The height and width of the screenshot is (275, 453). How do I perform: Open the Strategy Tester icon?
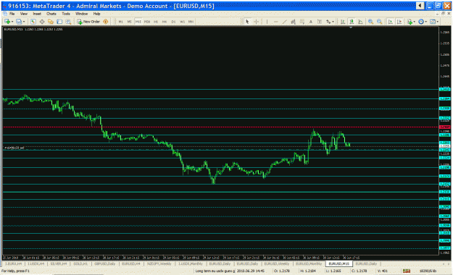[68, 22]
